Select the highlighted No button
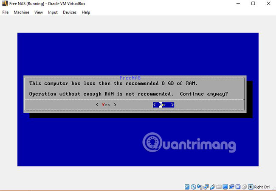Image resolution: width=276 pixels, height=191 pixels. [x=163, y=105]
